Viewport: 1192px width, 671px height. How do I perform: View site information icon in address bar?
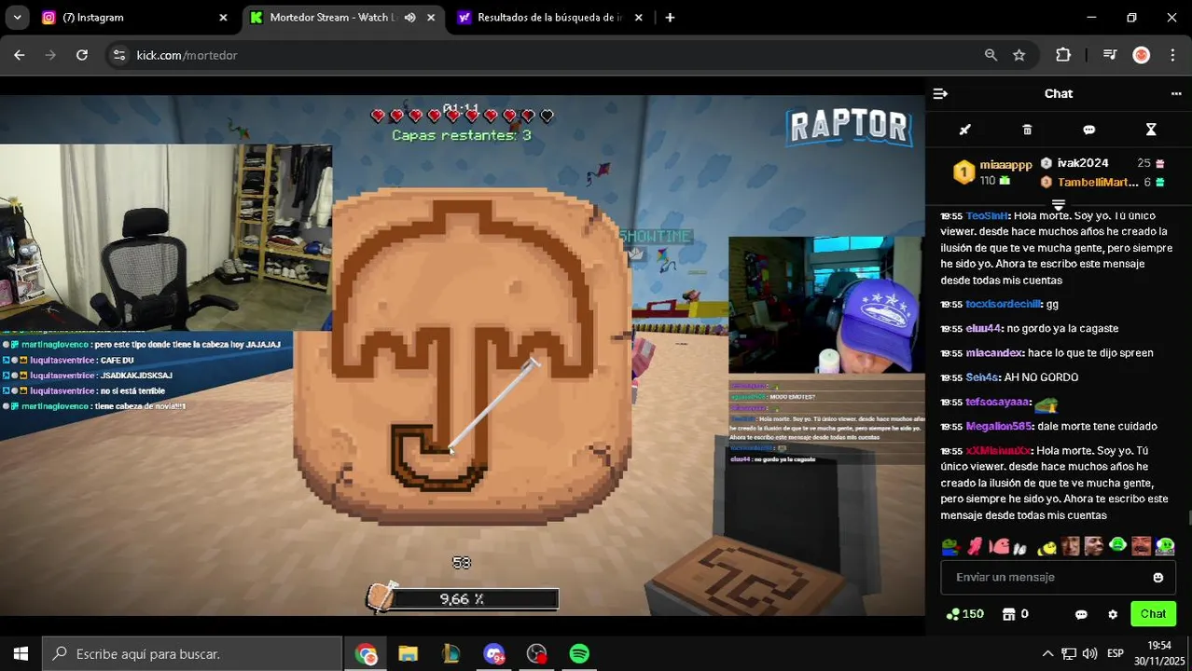(x=118, y=55)
